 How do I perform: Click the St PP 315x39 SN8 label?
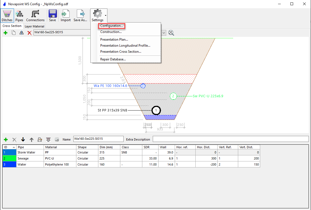point(112,110)
